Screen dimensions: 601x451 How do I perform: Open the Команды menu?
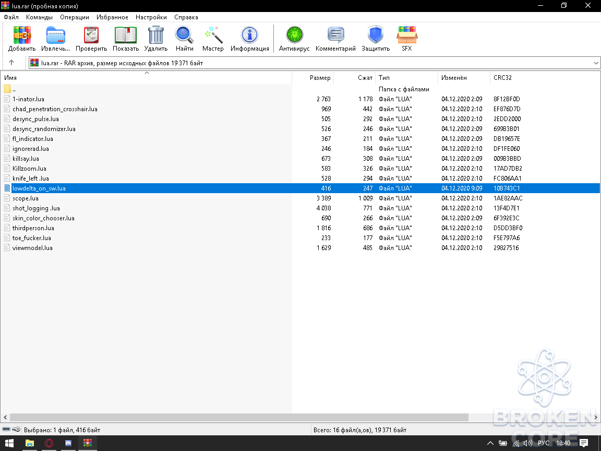coord(39,17)
